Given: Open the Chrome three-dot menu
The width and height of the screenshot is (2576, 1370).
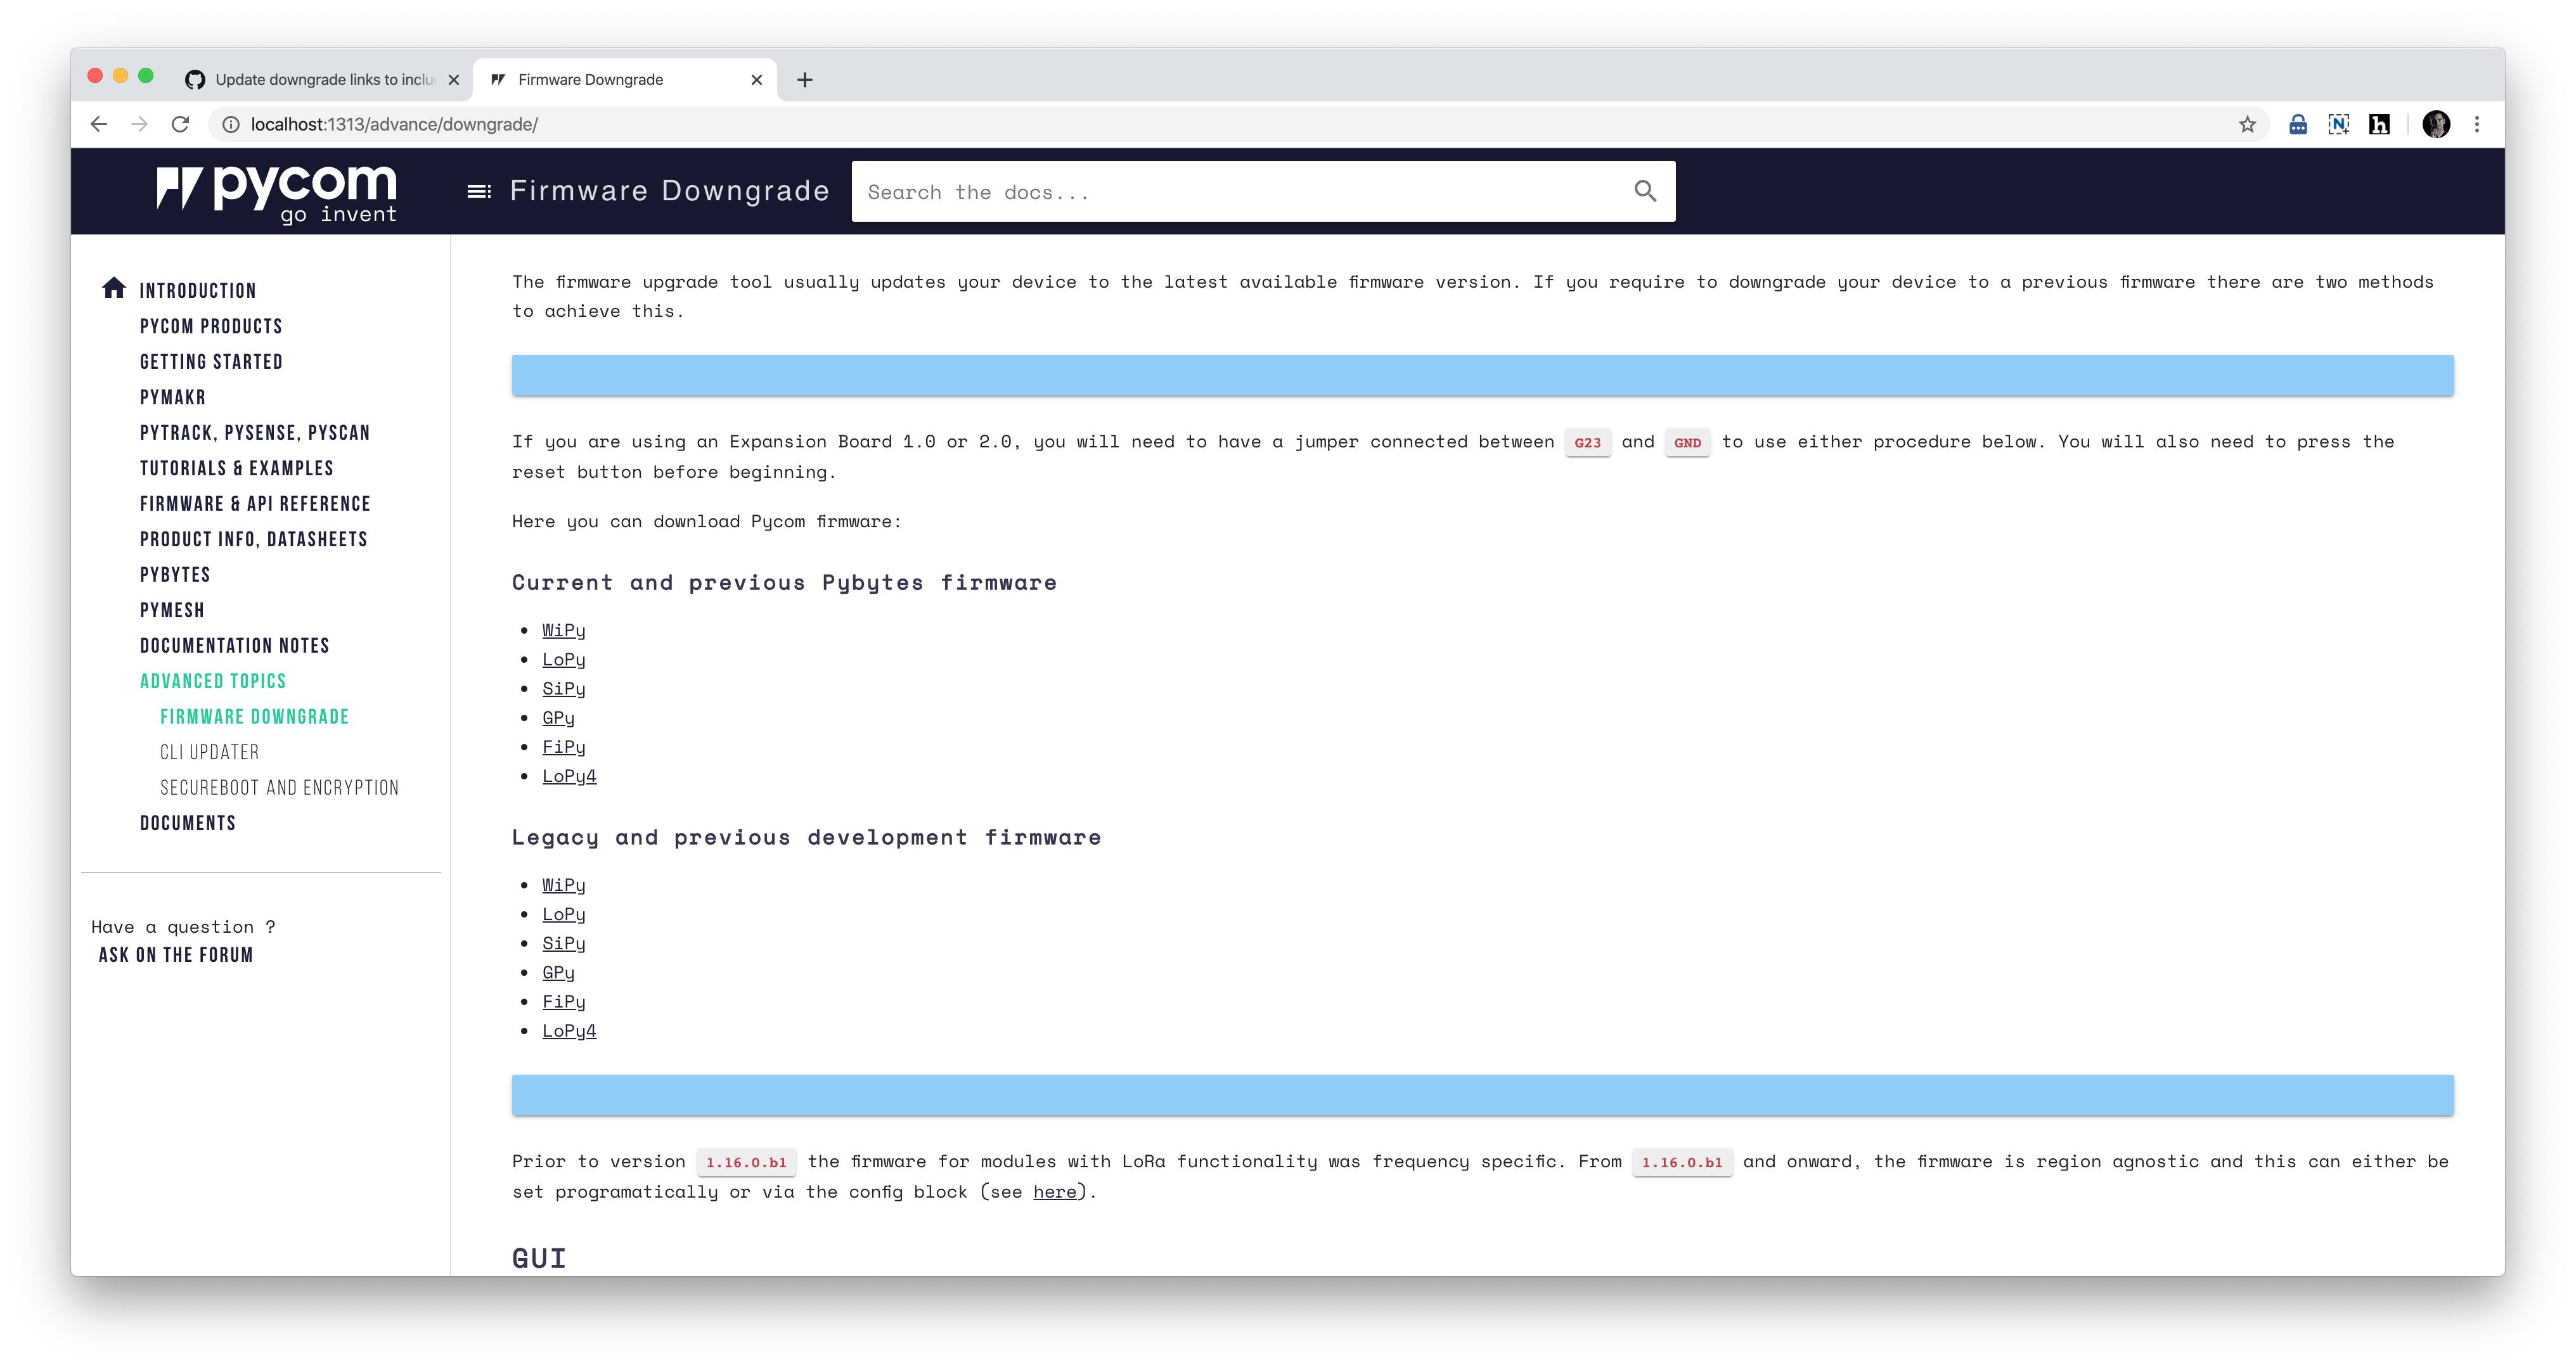Looking at the screenshot, I should point(2477,124).
